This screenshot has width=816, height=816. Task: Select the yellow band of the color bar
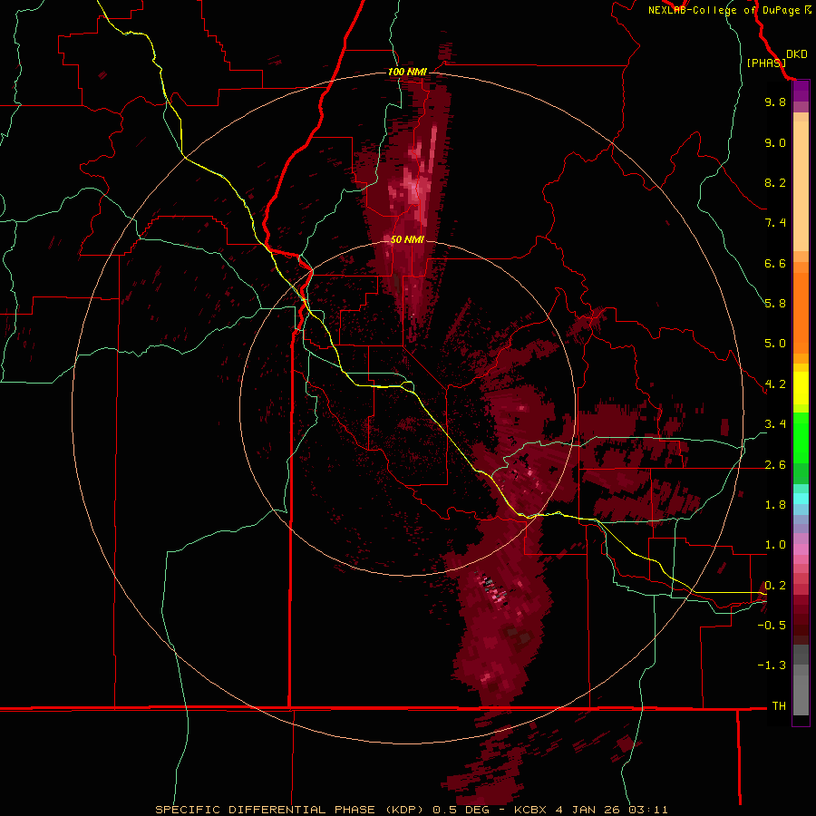tap(801, 388)
